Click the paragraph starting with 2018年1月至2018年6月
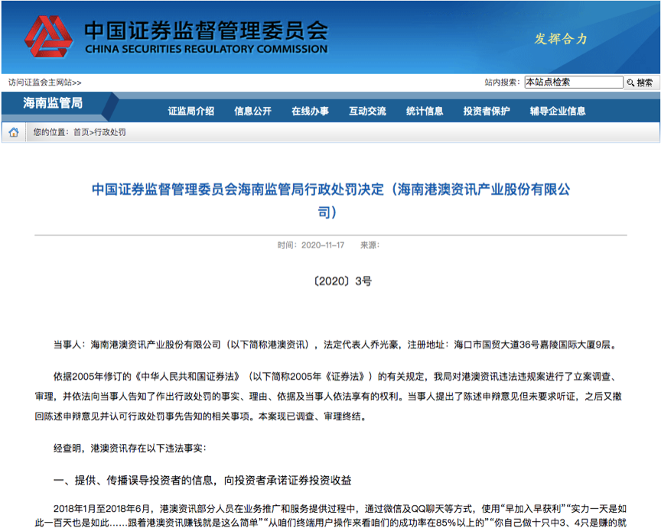661x528 pixels. (330, 515)
